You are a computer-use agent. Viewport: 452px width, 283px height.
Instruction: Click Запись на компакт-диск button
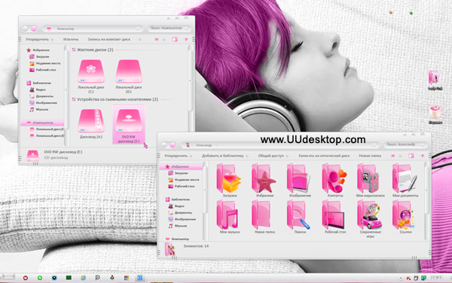[109, 39]
